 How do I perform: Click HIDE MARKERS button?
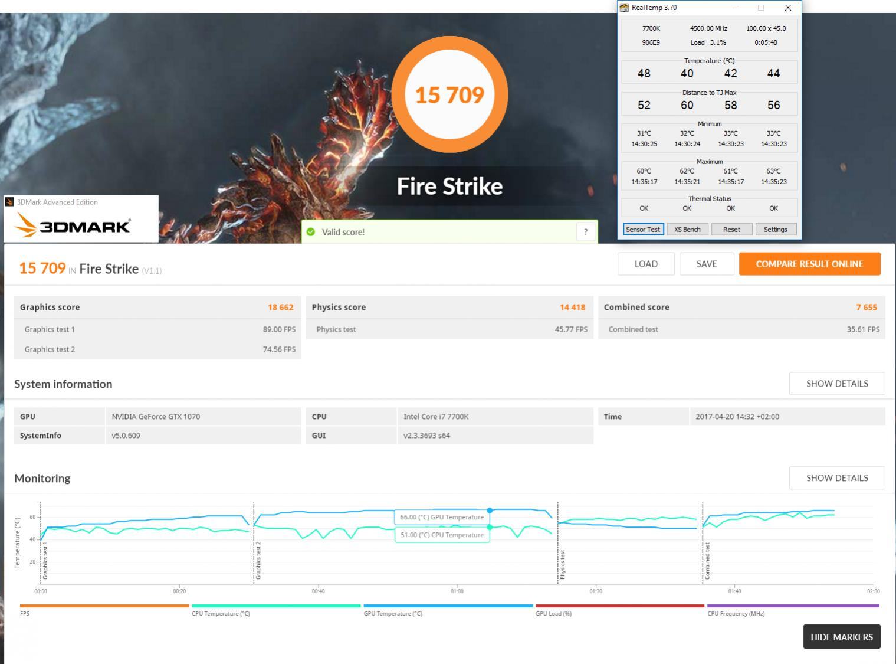pyautogui.click(x=842, y=637)
